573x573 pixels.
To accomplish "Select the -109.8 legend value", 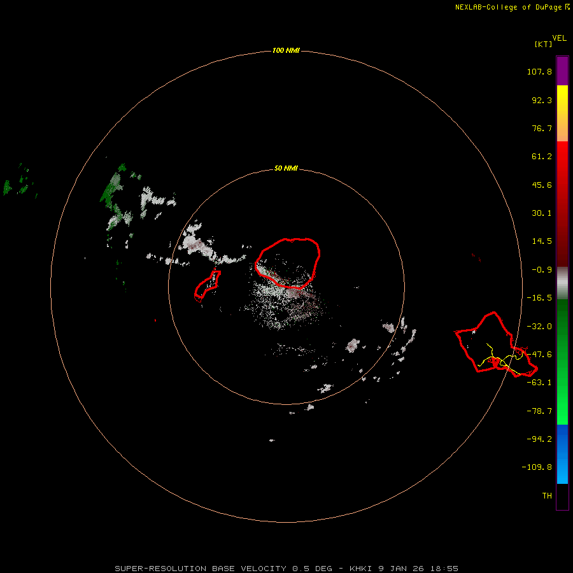I will click(537, 467).
